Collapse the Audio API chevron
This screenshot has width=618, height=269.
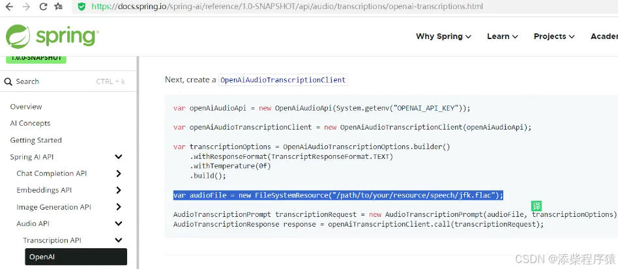tap(118, 223)
